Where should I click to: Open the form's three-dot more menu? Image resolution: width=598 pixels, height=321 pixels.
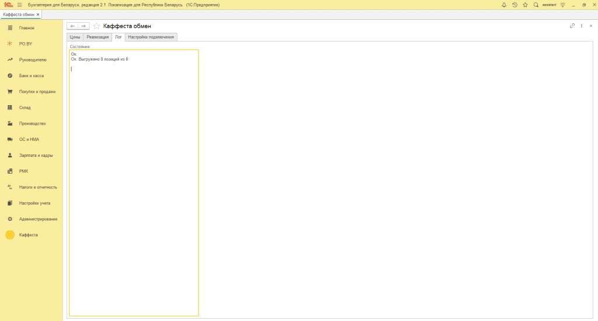point(582,26)
